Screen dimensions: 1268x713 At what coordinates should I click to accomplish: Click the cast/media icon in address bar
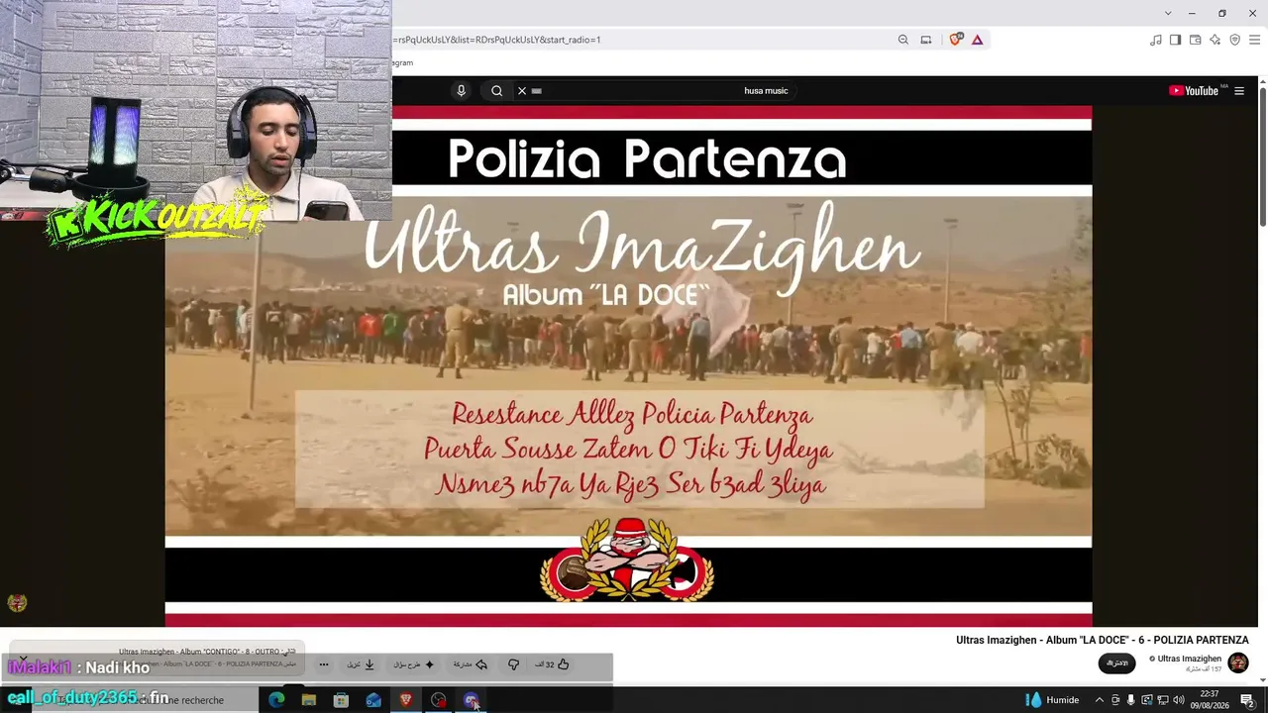[x=926, y=40]
